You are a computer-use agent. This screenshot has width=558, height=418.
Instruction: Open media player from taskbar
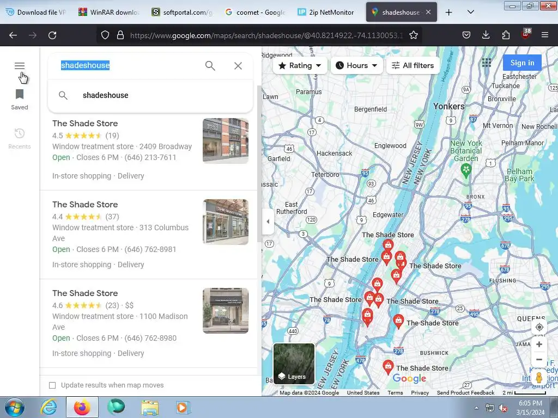tap(183, 407)
